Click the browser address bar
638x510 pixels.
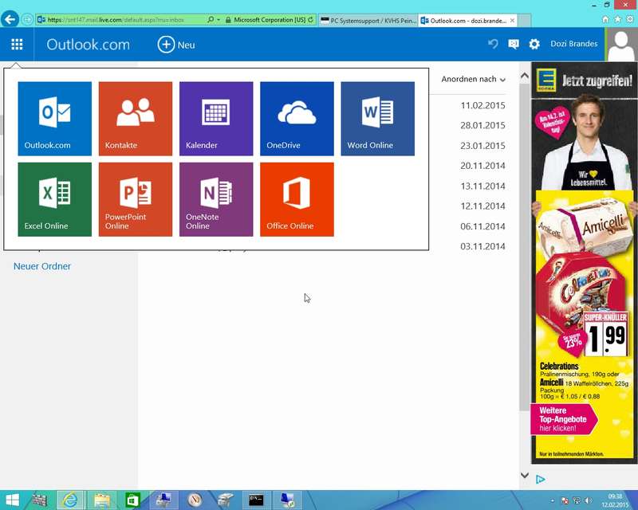click(x=120, y=20)
